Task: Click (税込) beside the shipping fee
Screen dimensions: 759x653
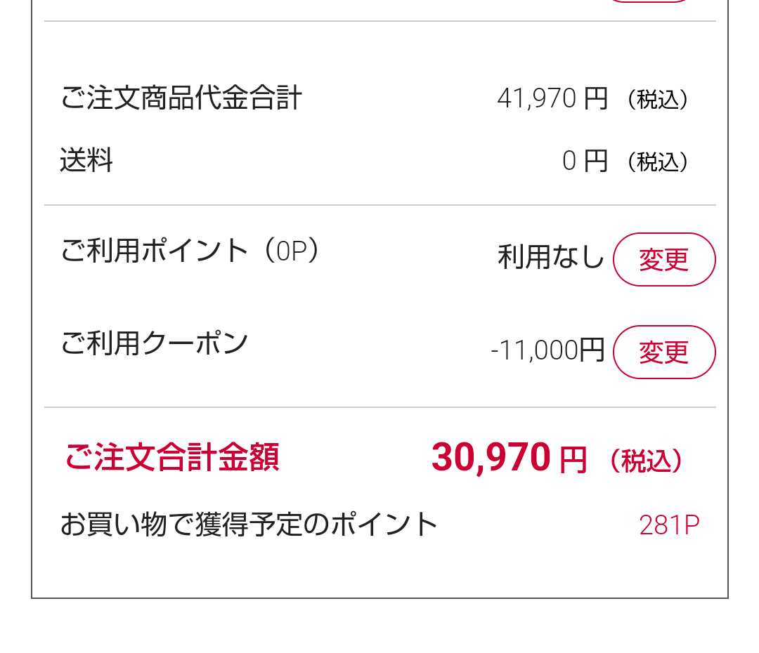Action: (x=657, y=162)
